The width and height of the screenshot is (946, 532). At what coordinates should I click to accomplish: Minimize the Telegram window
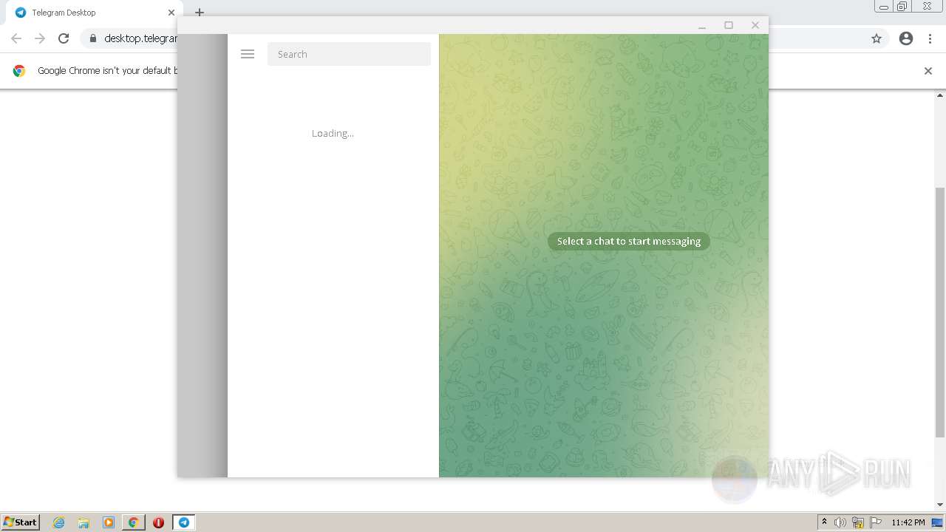tap(702, 25)
